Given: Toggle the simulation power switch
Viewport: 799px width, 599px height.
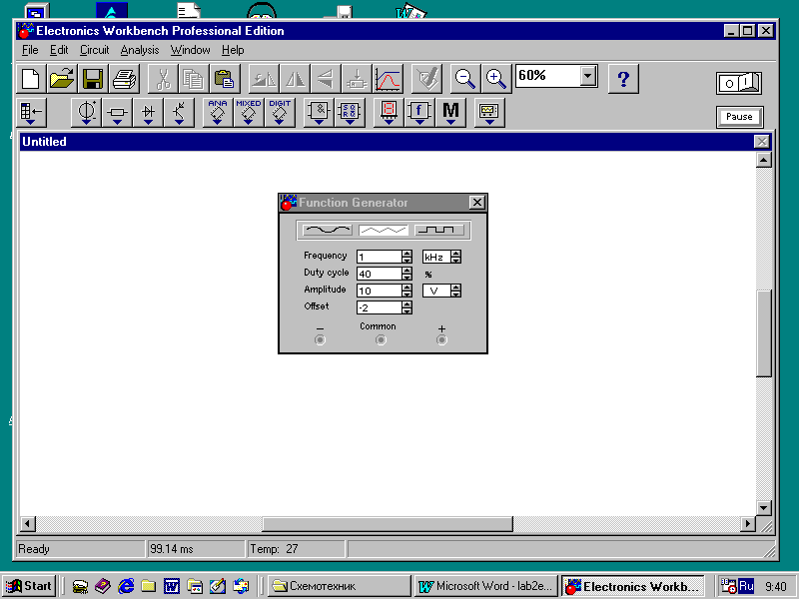Looking at the screenshot, I should [x=739, y=83].
